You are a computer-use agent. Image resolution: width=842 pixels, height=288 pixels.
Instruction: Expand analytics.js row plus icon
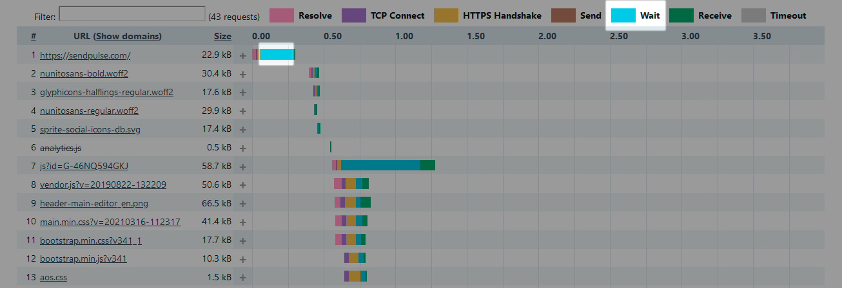pyautogui.click(x=243, y=148)
